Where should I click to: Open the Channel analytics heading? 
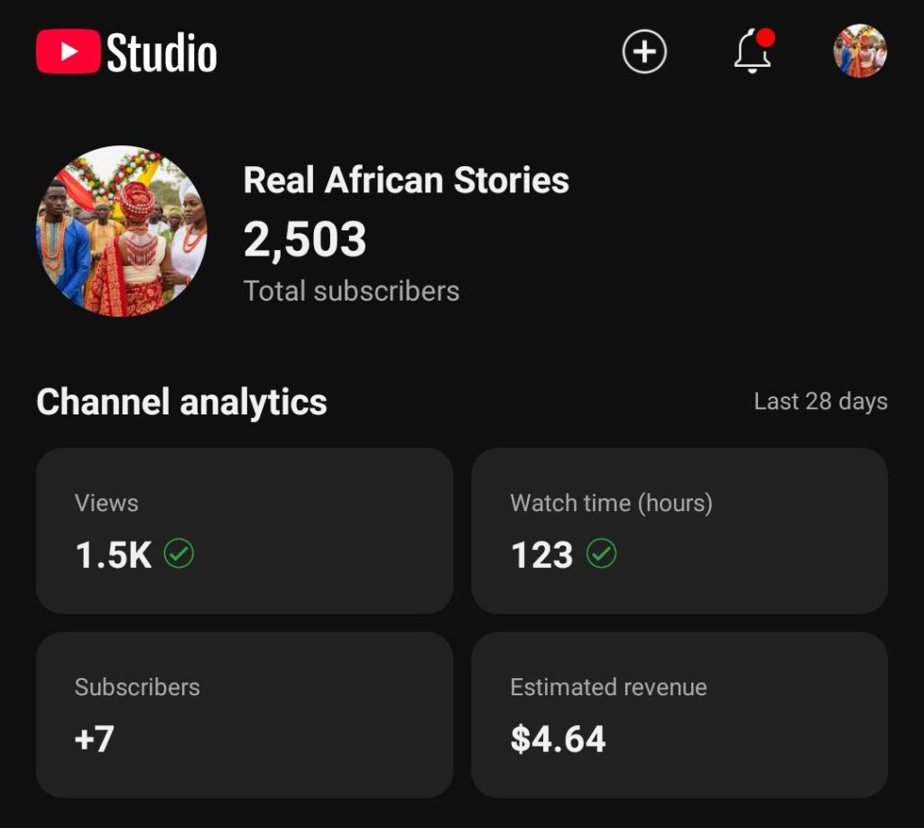click(181, 402)
